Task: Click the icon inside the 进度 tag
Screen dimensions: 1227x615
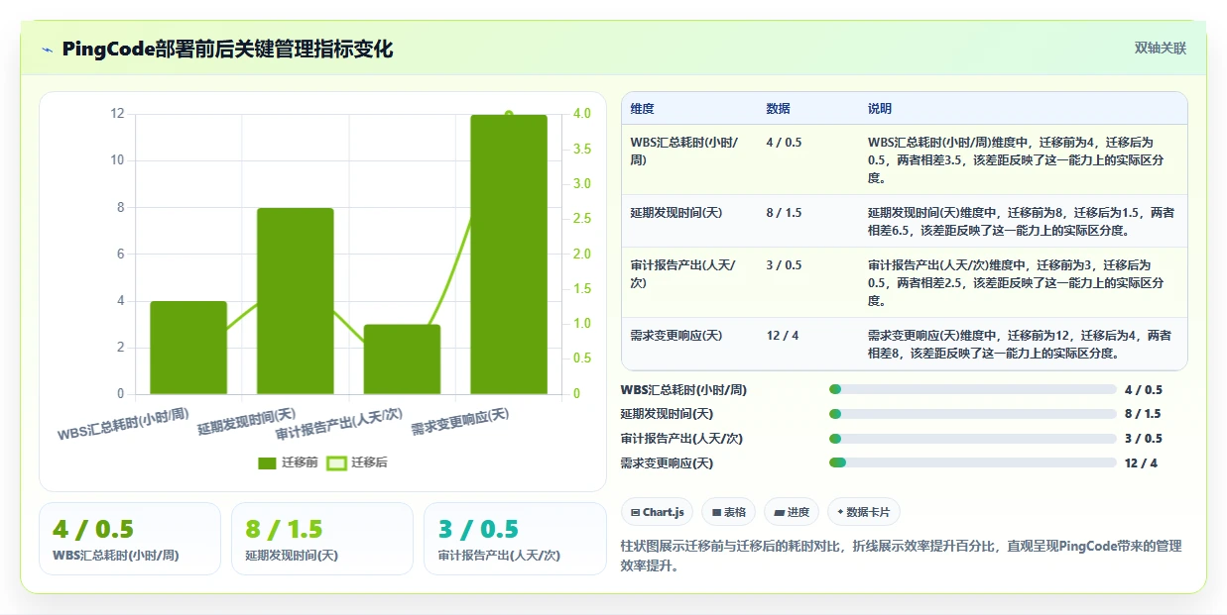Action: pos(779,512)
